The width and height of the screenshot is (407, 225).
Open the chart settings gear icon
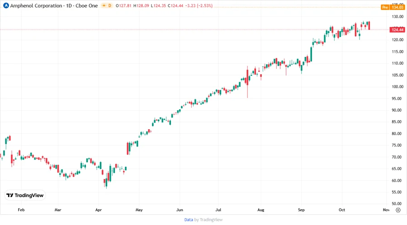[398, 210]
